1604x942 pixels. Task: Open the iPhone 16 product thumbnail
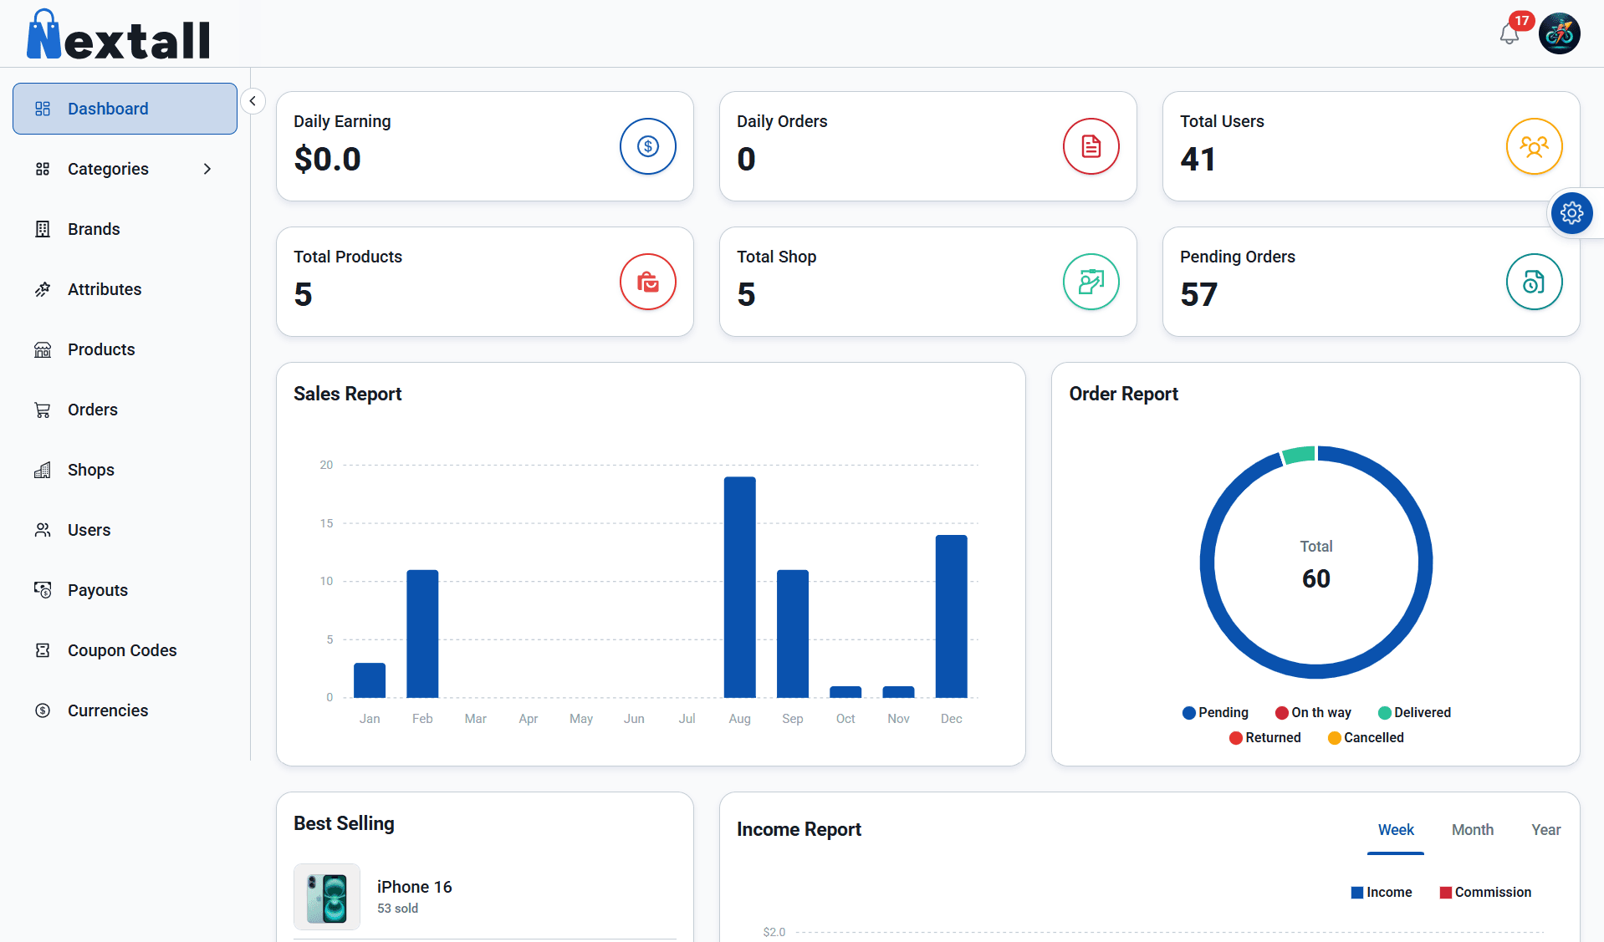tap(326, 896)
